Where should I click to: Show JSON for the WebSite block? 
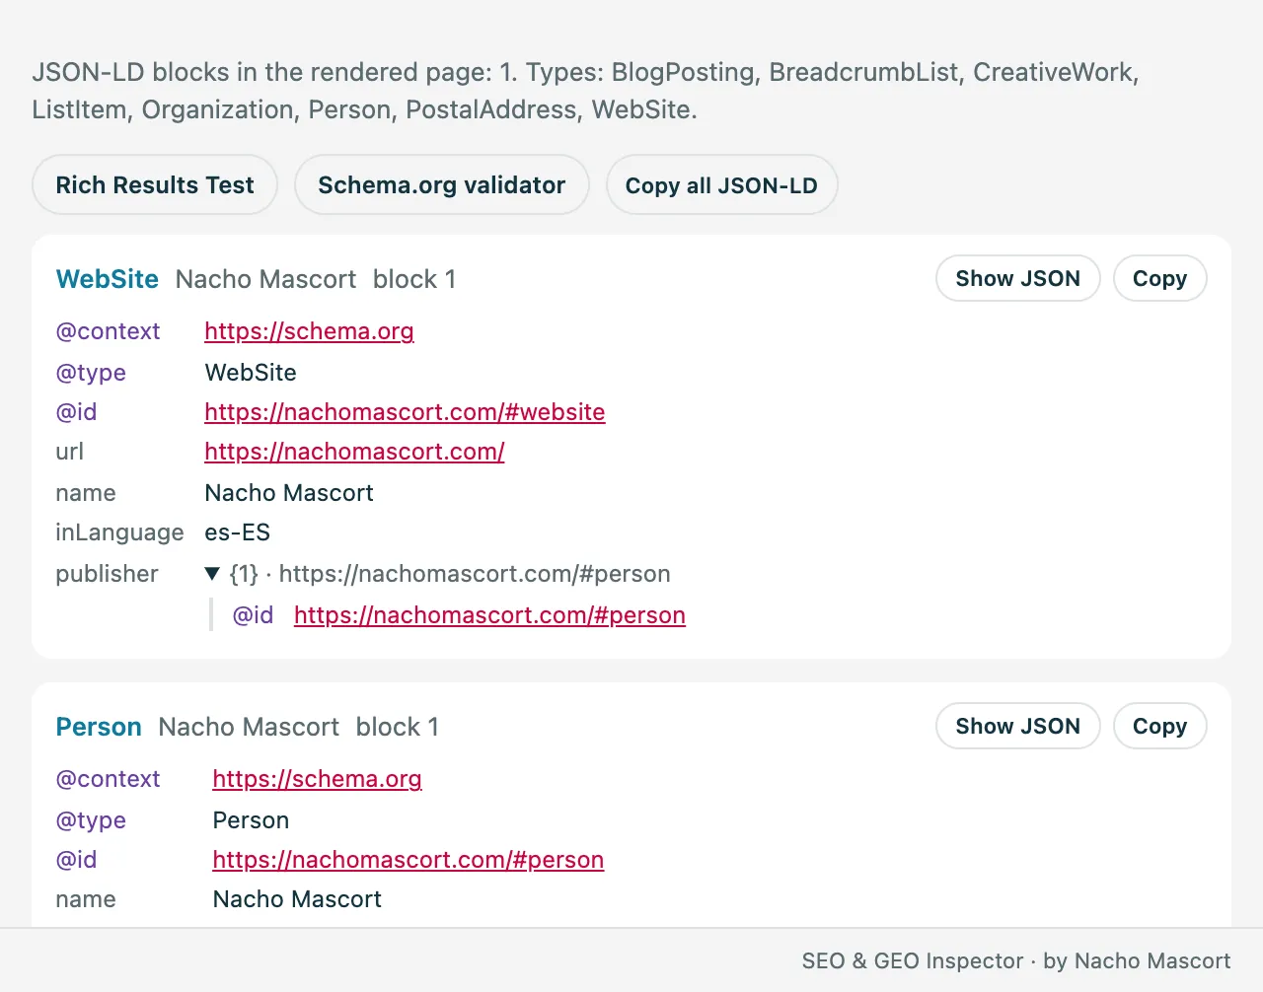click(1017, 278)
